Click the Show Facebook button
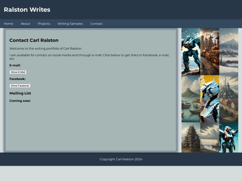 pyautogui.click(x=20, y=86)
